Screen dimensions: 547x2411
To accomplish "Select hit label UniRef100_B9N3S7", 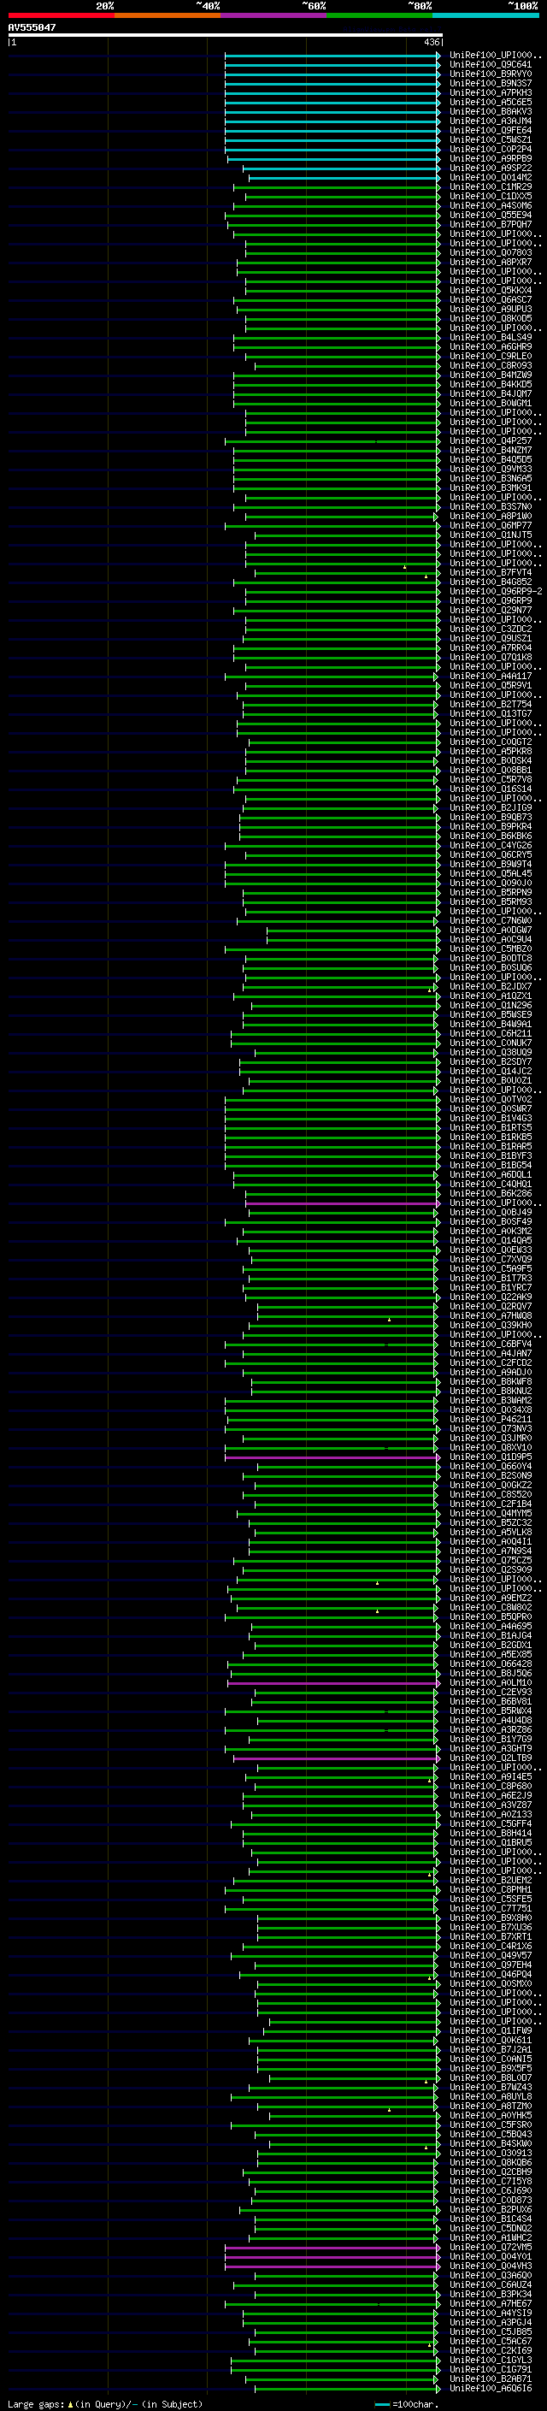I will pos(490,83).
